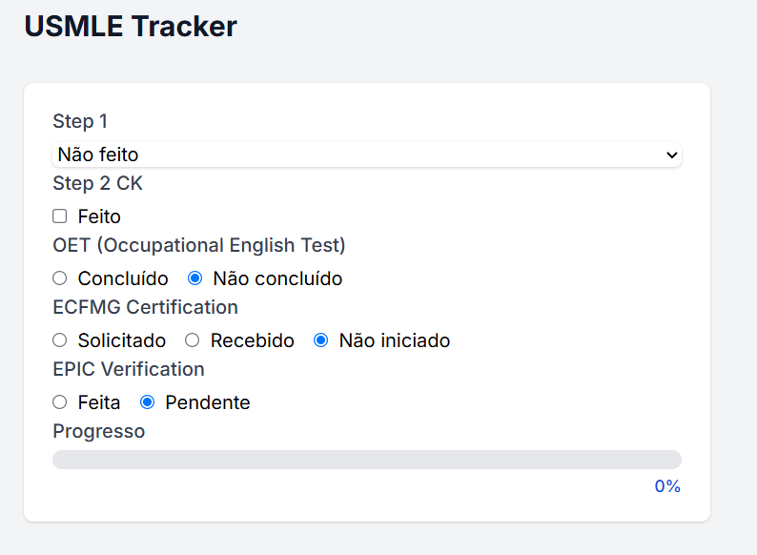Check the Feito checkbox for Step 2 CK
The image size is (757, 555).
click(x=60, y=216)
